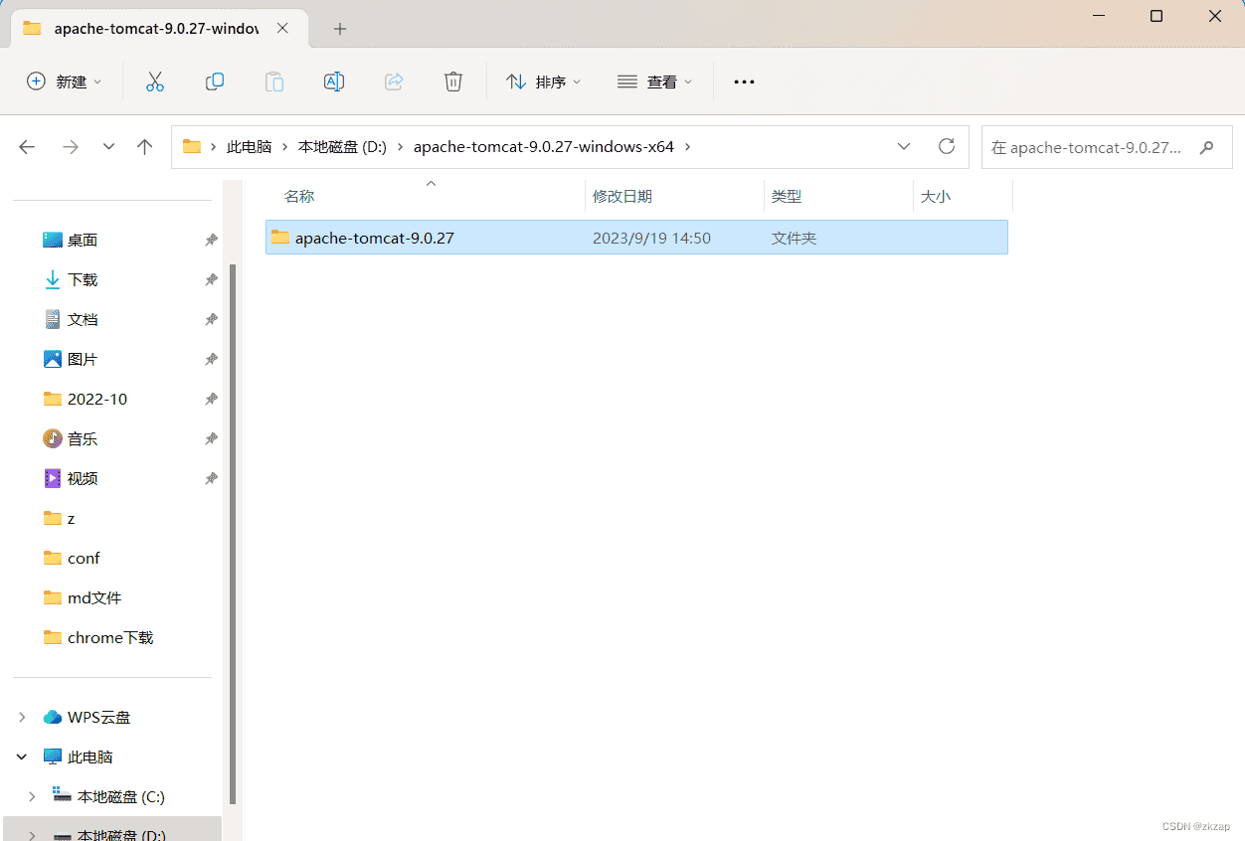Click pin icon next to 音乐
1245x841 pixels.
tap(211, 438)
